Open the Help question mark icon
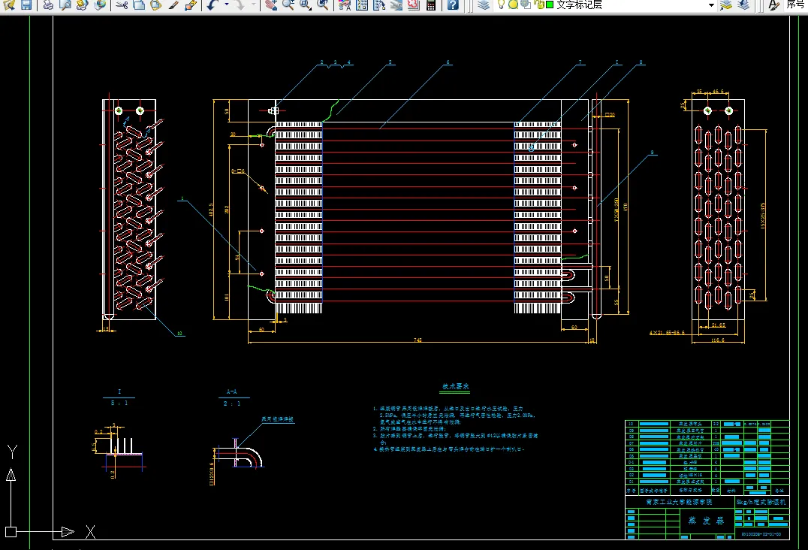 coord(453,5)
